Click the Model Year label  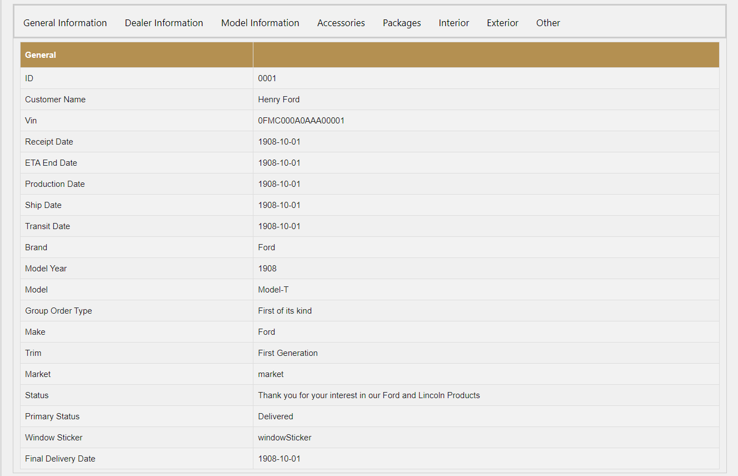click(x=46, y=269)
